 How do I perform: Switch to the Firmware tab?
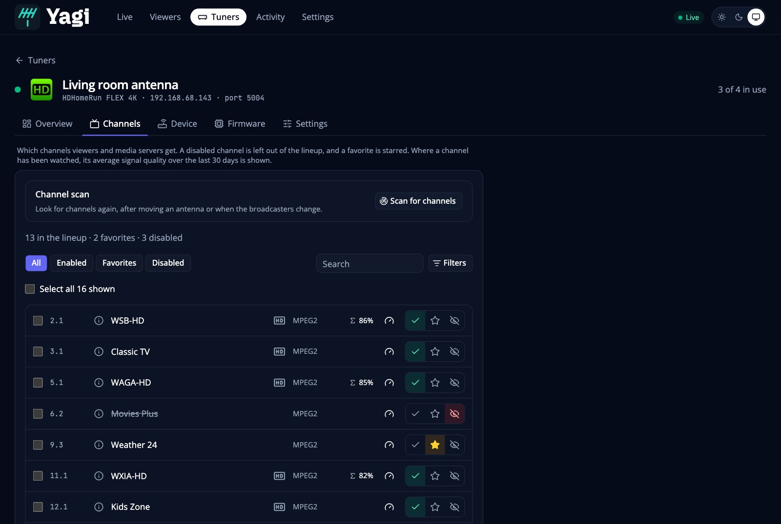240,124
